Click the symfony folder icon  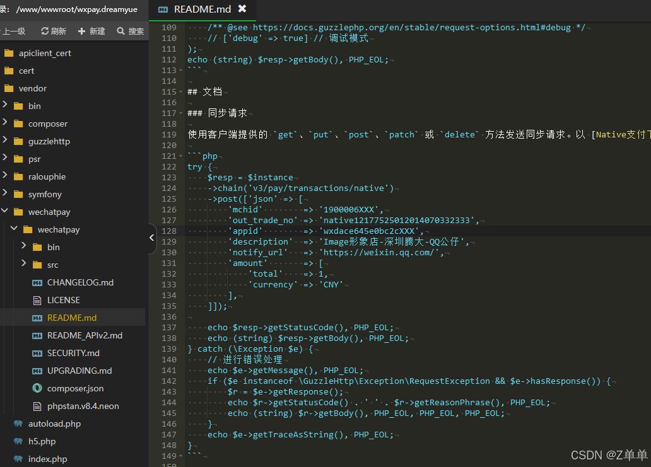[x=18, y=194]
